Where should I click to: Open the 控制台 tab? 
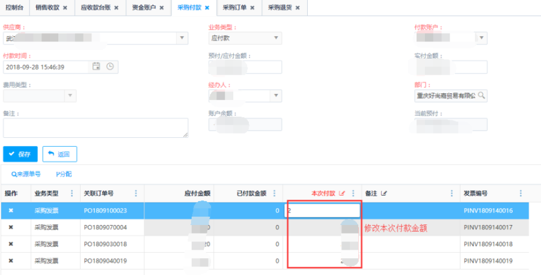click(14, 8)
